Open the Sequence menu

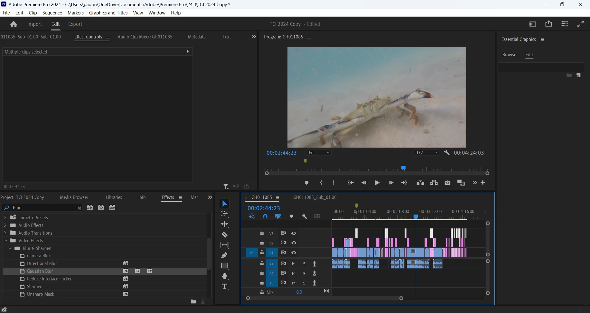click(52, 13)
